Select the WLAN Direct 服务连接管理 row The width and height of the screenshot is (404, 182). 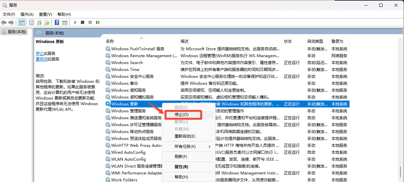click(x=227, y=166)
